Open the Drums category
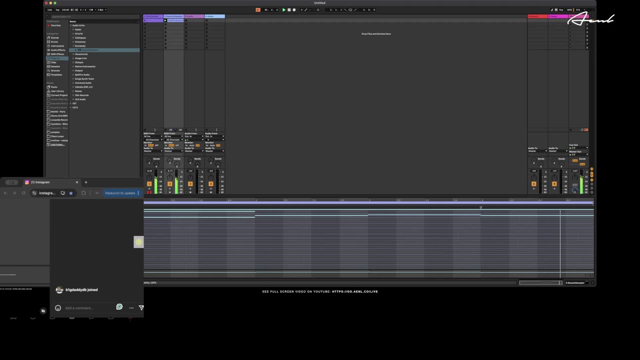 (54, 41)
